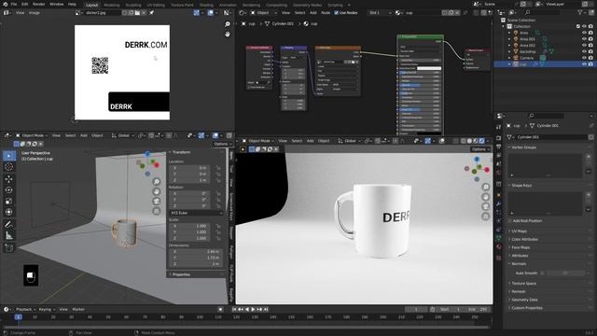The image size is (597, 336).
Task: Click zoom icon in rendered viewport
Action: [486, 187]
